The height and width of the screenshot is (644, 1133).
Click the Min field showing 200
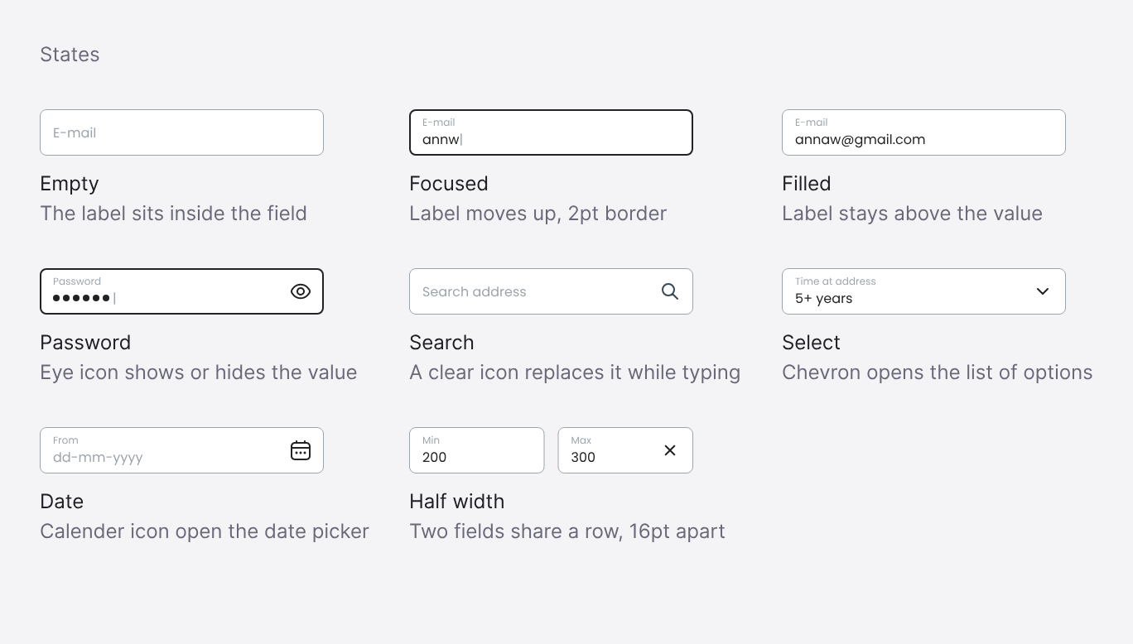(477, 450)
